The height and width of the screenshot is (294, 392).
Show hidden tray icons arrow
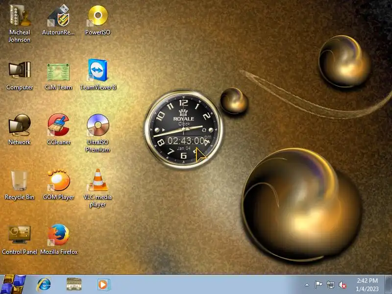307,285
